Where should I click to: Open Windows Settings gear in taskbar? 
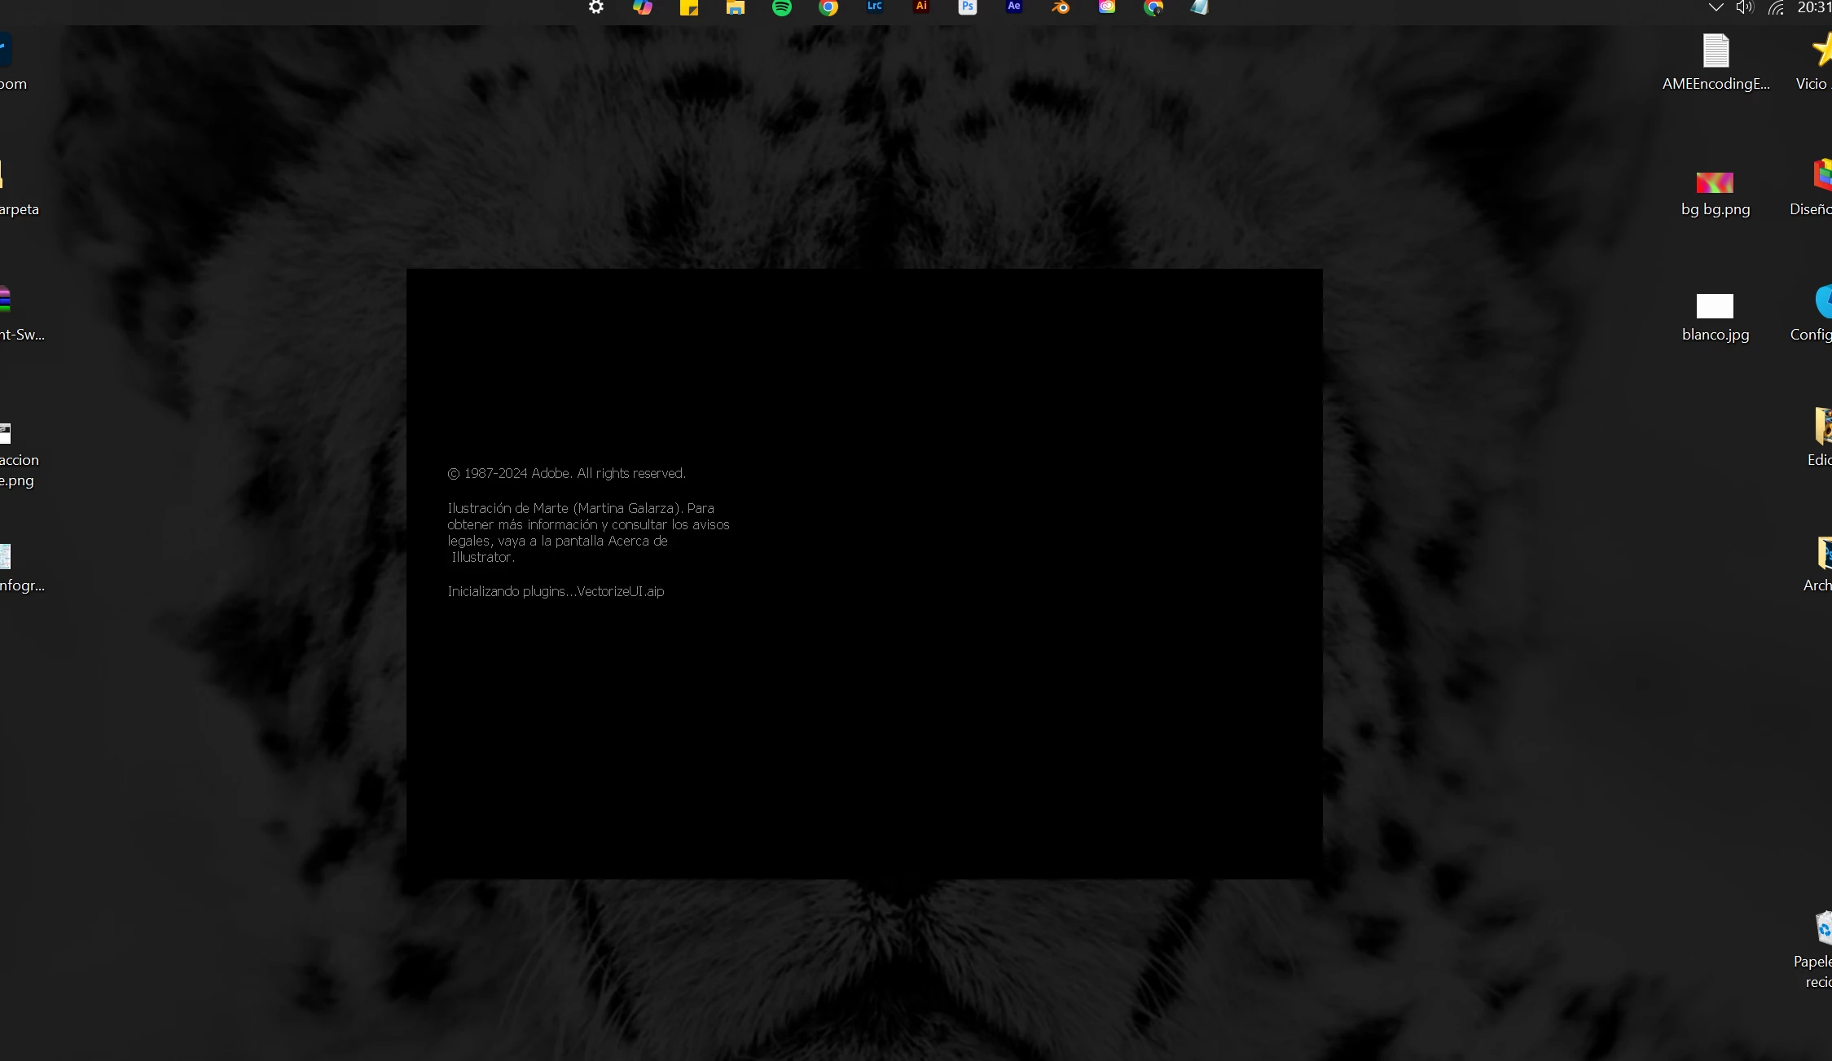pos(596,7)
